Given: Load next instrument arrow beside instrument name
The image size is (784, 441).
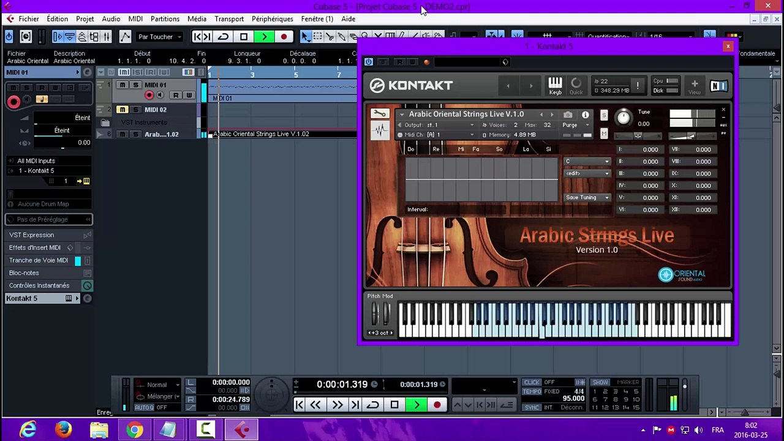Looking at the screenshot, I should tap(552, 115).
